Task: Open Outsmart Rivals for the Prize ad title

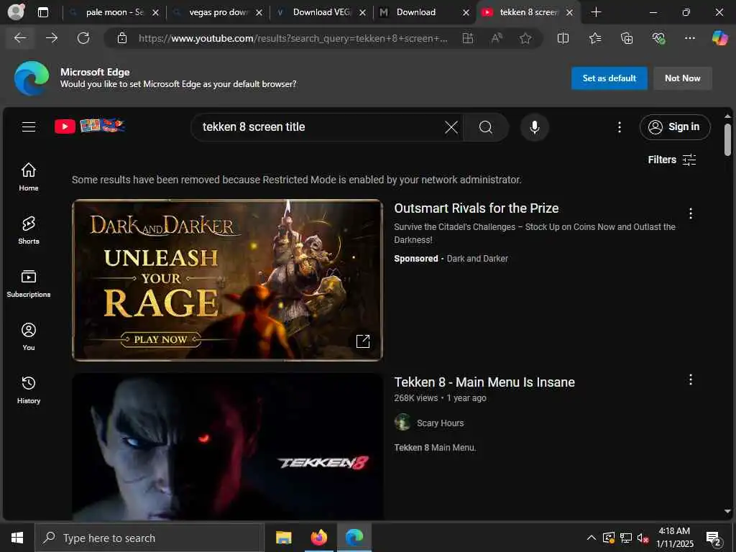Action: click(x=476, y=208)
